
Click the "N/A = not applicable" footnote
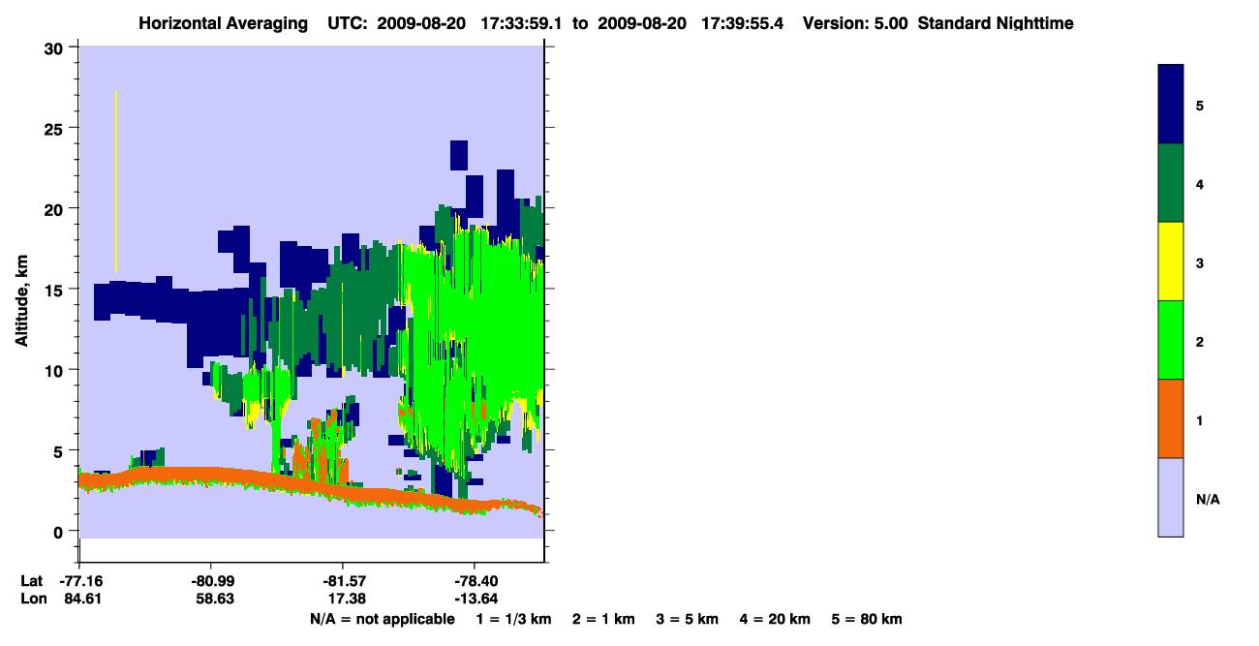coord(382,619)
